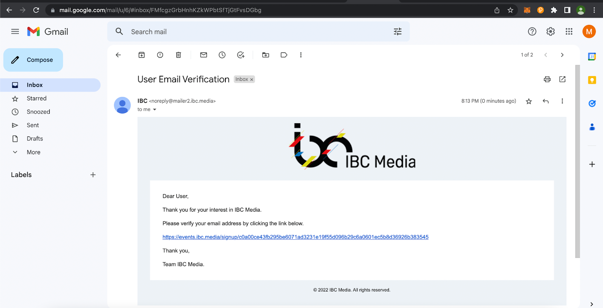The width and height of the screenshot is (603, 308).
Task: Report this email as spam
Action: coord(160,55)
